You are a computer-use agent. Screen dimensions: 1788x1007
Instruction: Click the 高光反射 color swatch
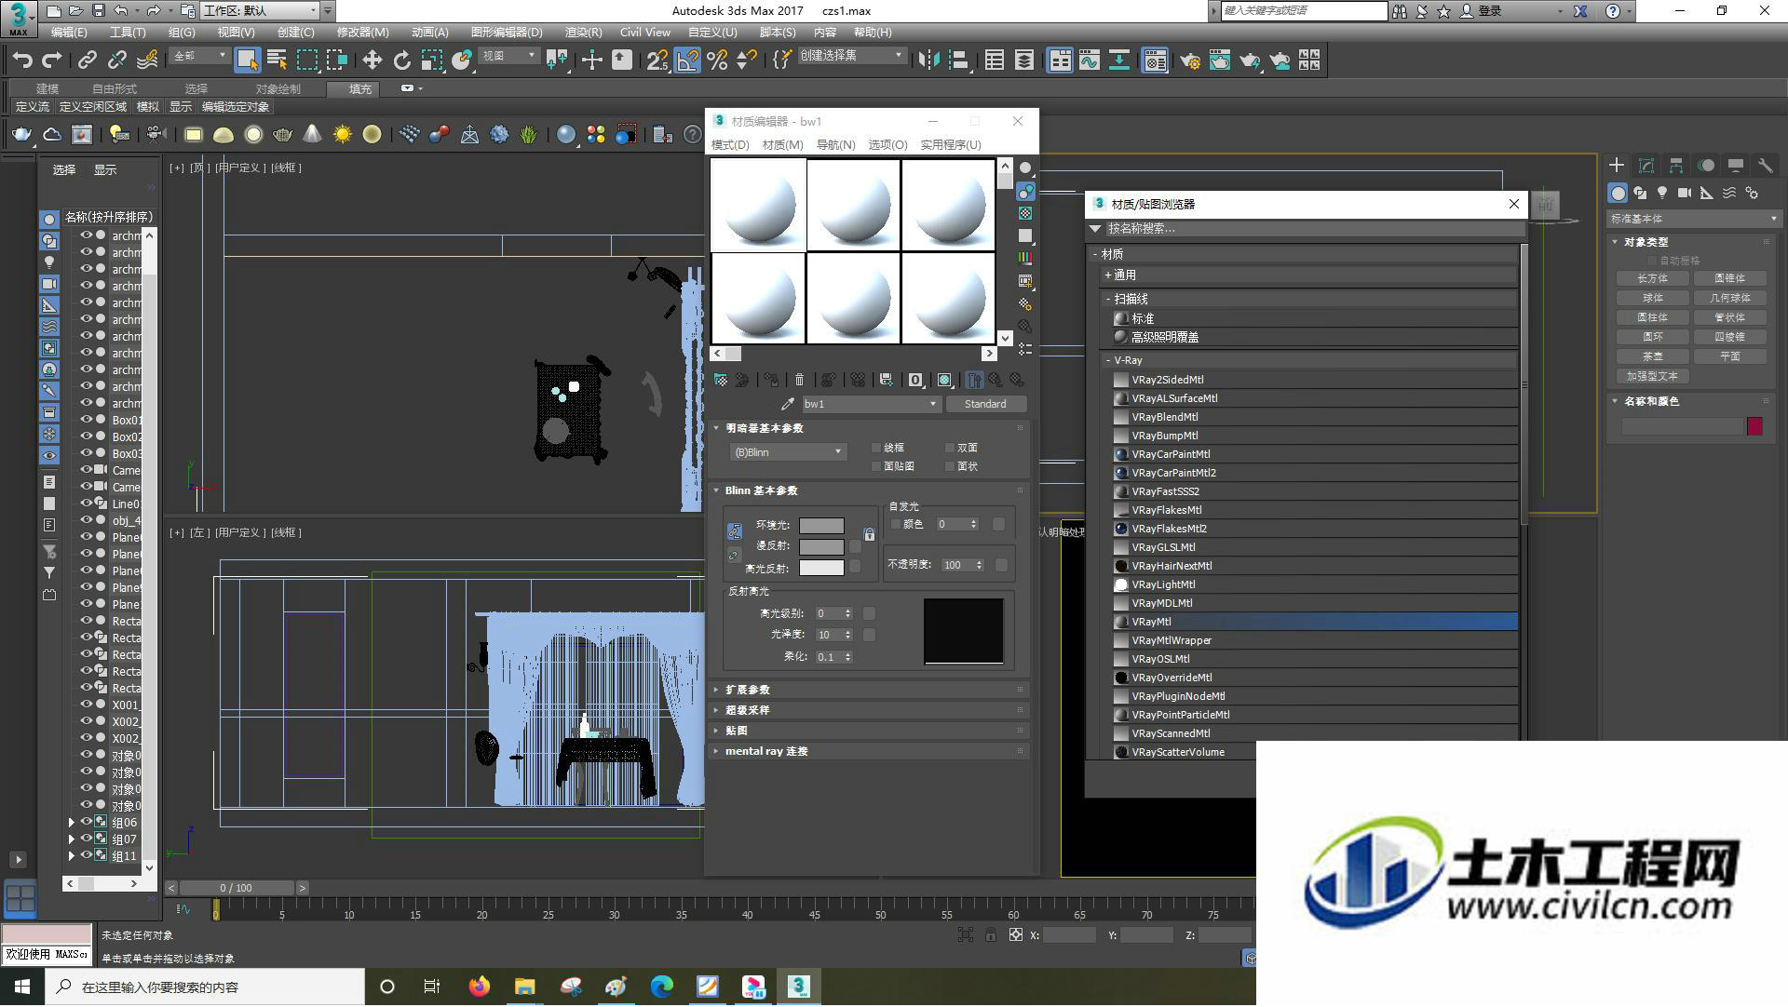[x=821, y=568]
